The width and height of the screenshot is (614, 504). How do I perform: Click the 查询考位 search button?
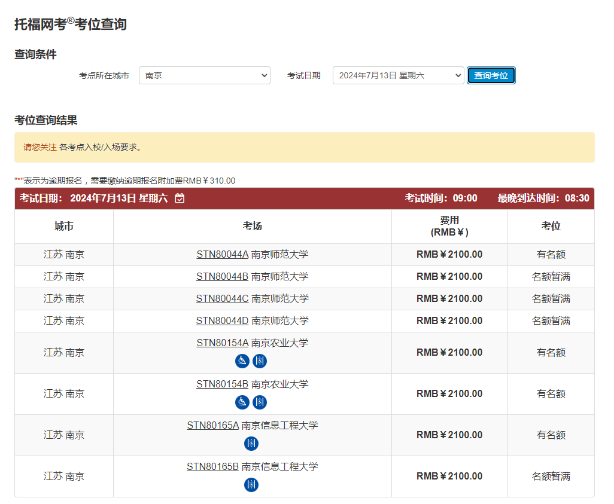click(491, 75)
